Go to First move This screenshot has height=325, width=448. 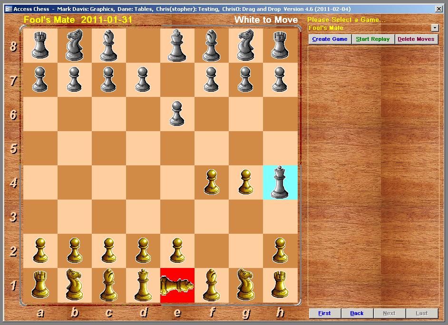click(x=324, y=313)
